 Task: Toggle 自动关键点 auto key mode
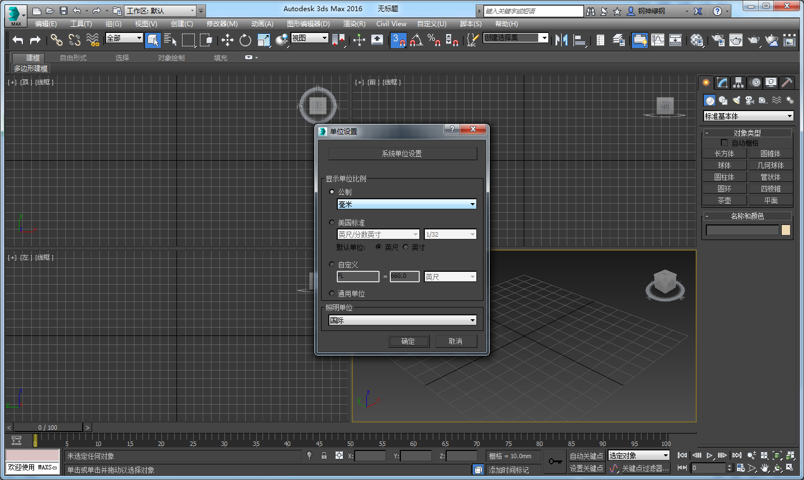coord(586,456)
